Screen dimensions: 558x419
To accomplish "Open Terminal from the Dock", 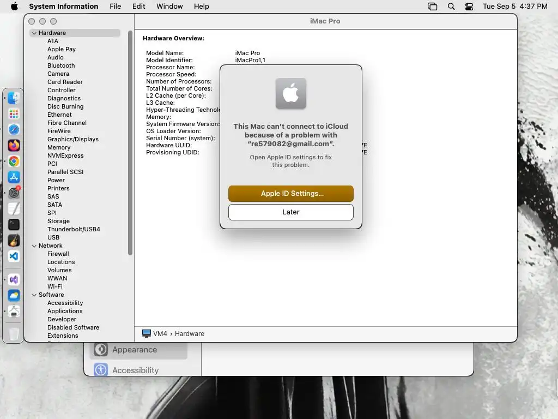I will (x=14, y=224).
